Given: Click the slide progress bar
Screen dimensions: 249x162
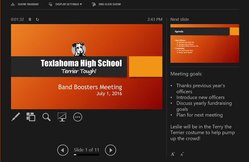Looking at the screenshot, I should click(86, 155).
